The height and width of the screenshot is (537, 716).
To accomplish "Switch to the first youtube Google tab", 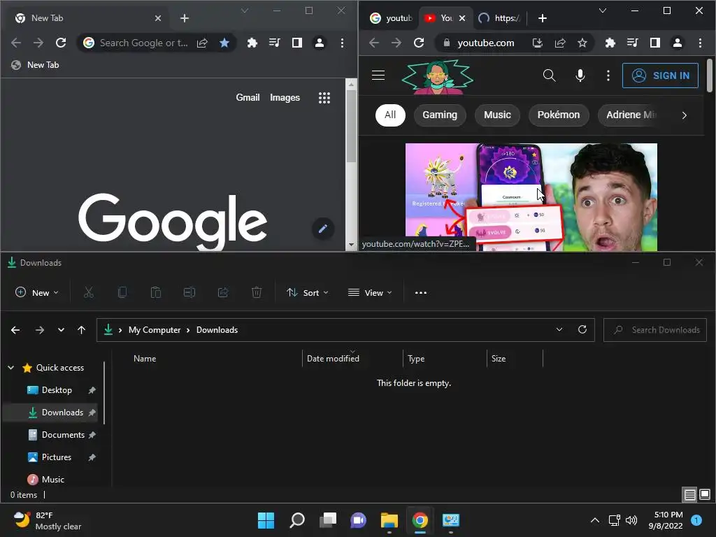I will click(x=392, y=17).
